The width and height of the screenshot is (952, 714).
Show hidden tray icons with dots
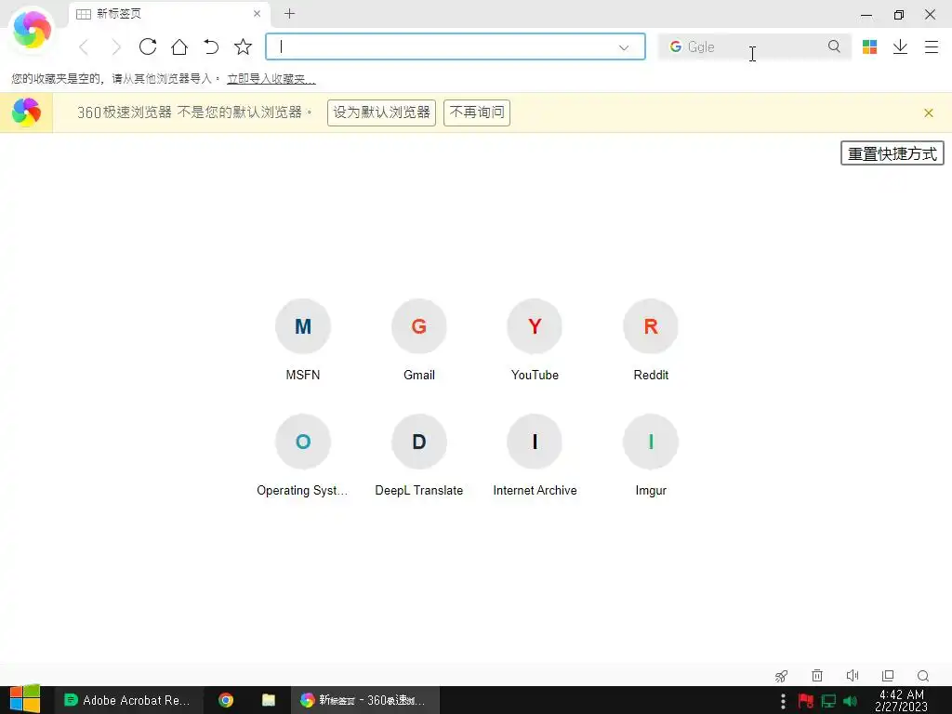[x=783, y=701]
